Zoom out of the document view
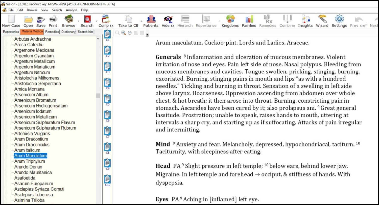Image resolution: width=379 pixels, height=205 pixels. [129, 33]
